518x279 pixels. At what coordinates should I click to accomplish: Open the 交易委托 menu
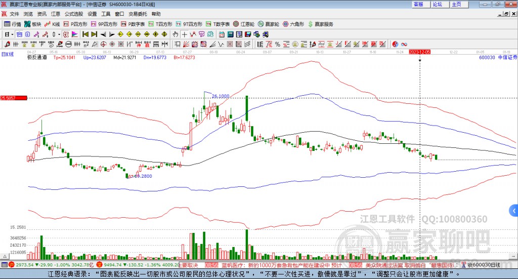(x=138, y=14)
